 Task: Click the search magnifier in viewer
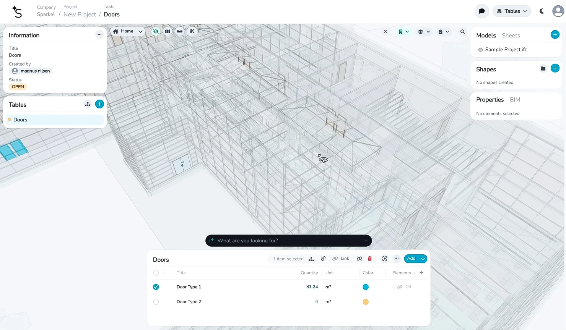tap(462, 32)
